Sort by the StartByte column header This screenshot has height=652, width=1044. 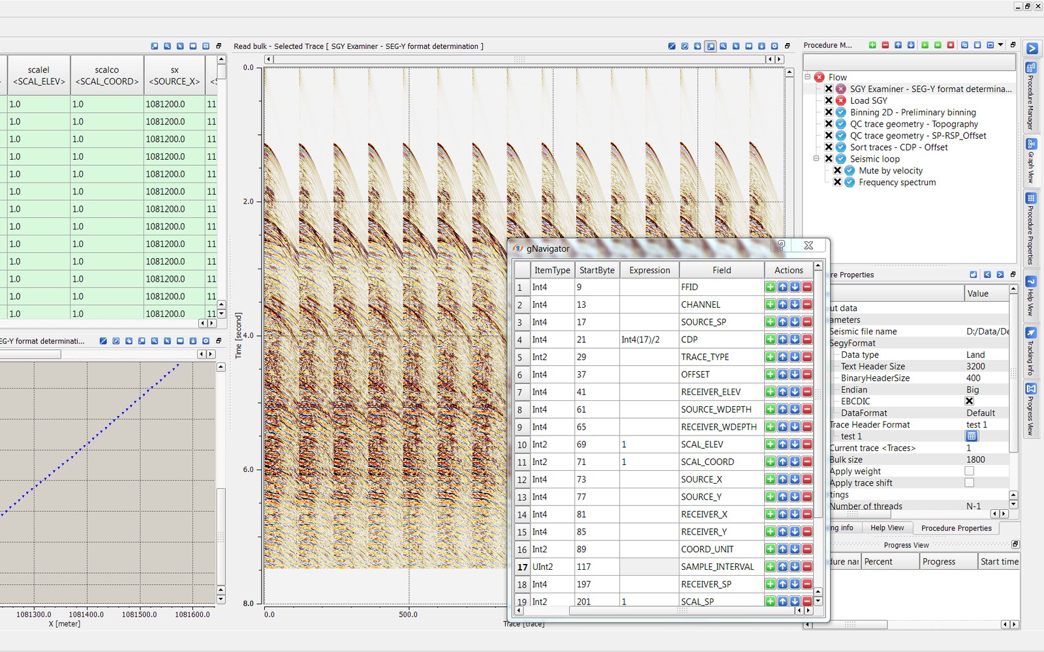597,270
